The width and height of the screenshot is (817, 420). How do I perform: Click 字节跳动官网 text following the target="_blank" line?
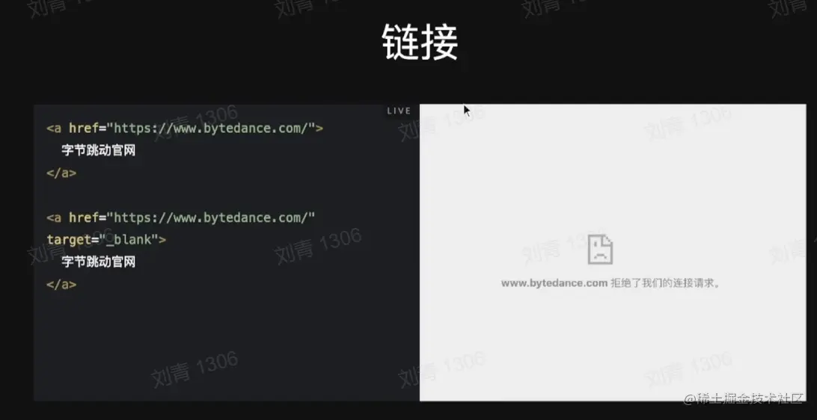[99, 262]
